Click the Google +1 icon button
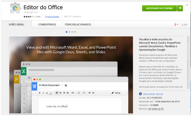Viewport: 191px width, 117px height. 176,25
